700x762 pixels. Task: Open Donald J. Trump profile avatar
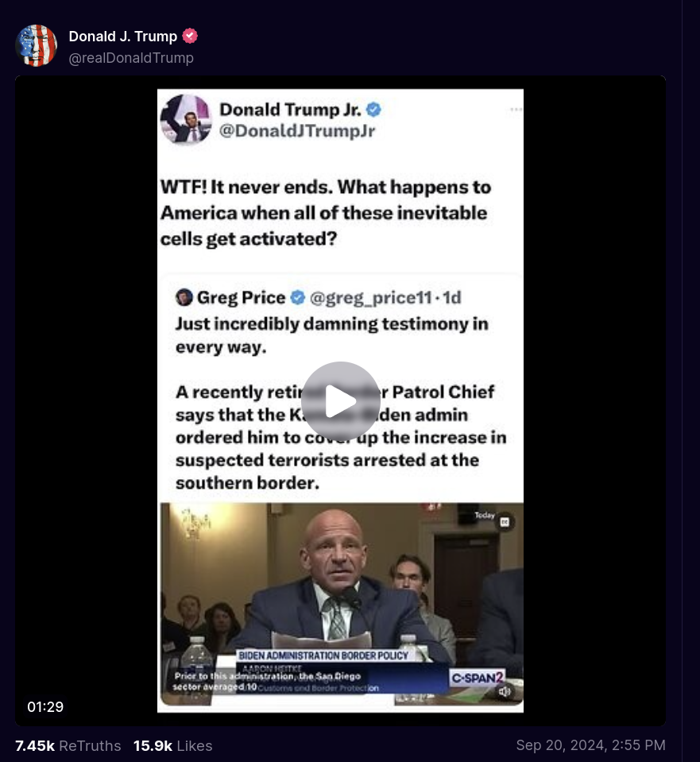tap(36, 45)
